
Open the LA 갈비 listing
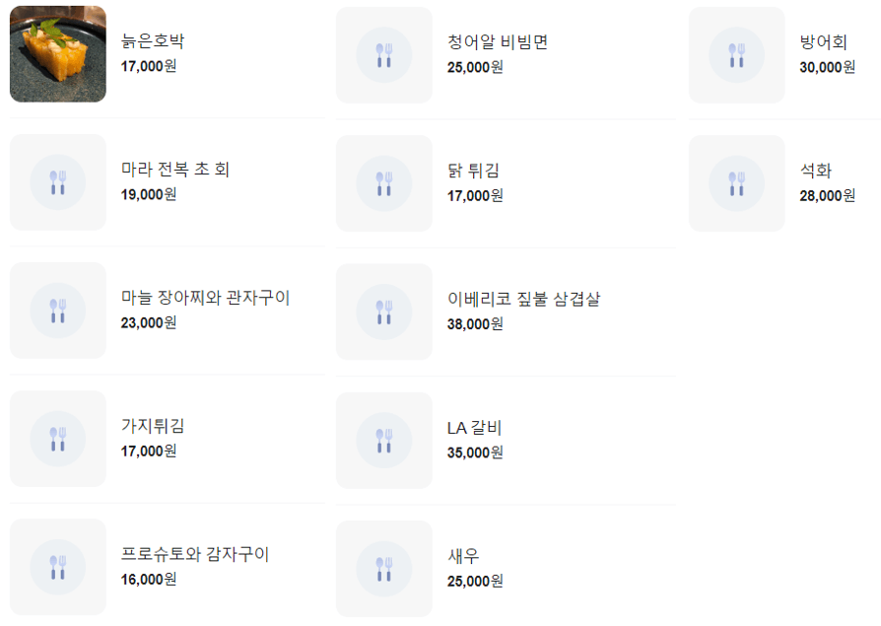(473, 427)
